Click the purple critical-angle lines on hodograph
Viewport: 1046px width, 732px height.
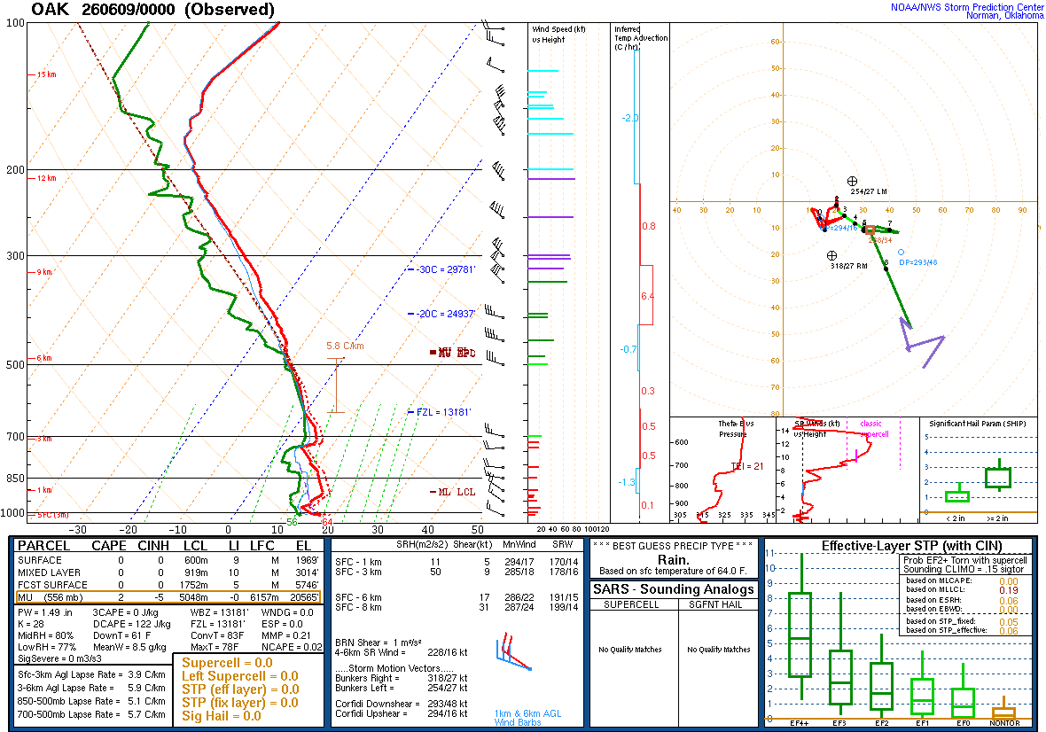click(922, 343)
